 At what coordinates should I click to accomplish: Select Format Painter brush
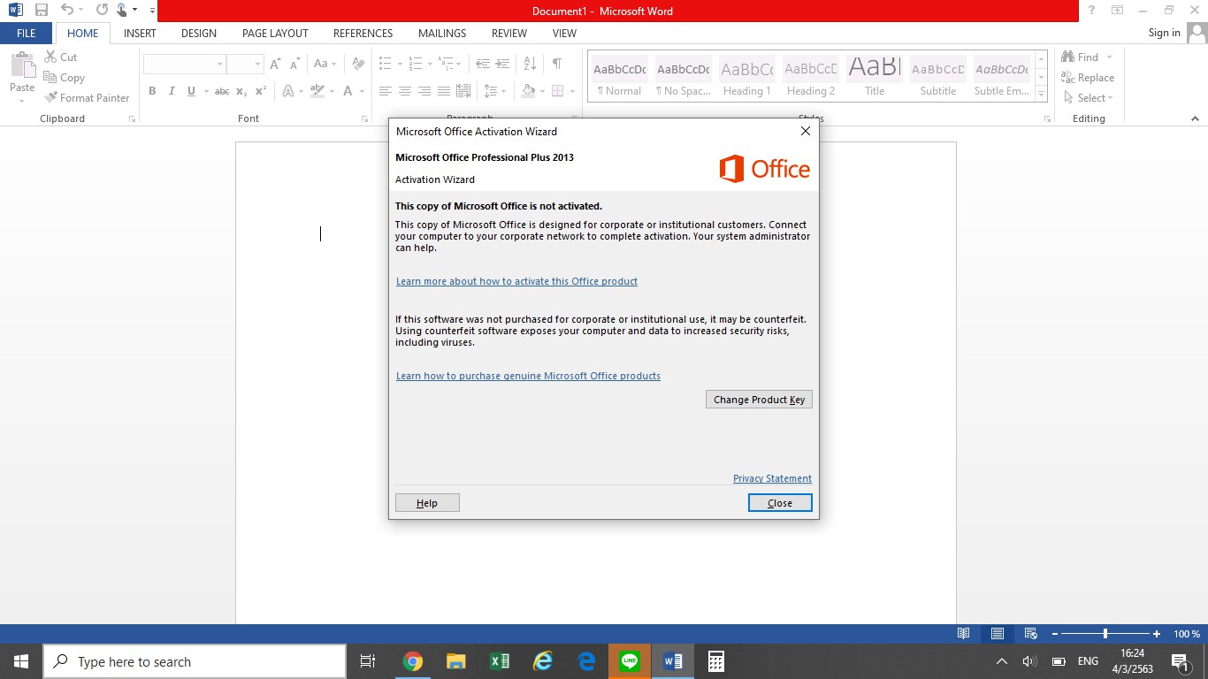click(87, 98)
